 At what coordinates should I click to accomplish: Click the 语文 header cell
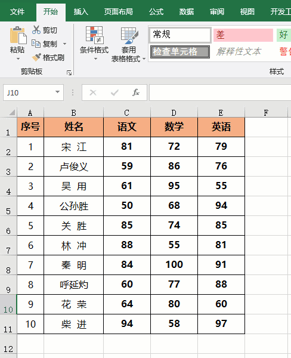click(x=127, y=127)
